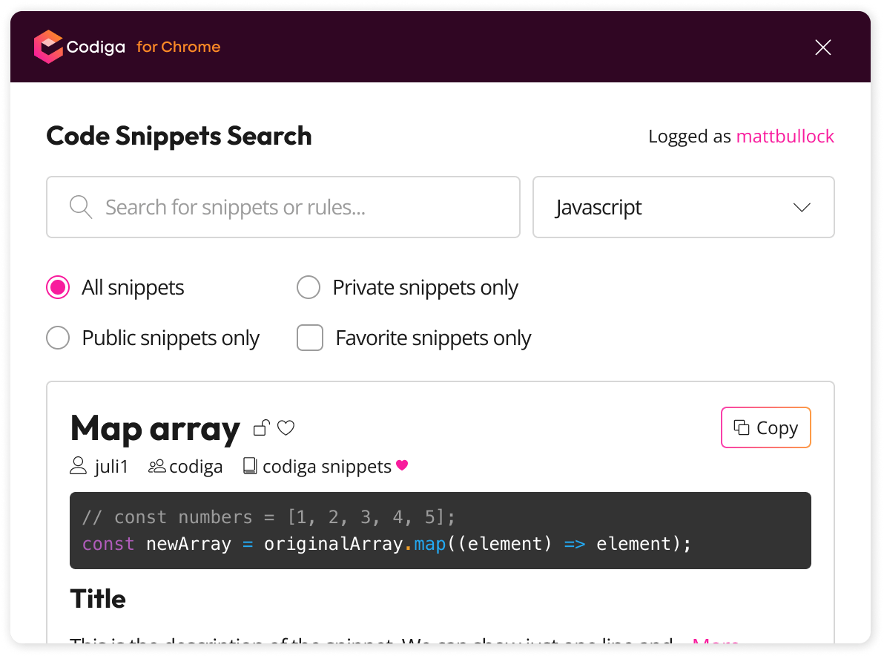Click the pink heart after codiga snippets
This screenshot has width=884, height=656.
tap(402, 465)
